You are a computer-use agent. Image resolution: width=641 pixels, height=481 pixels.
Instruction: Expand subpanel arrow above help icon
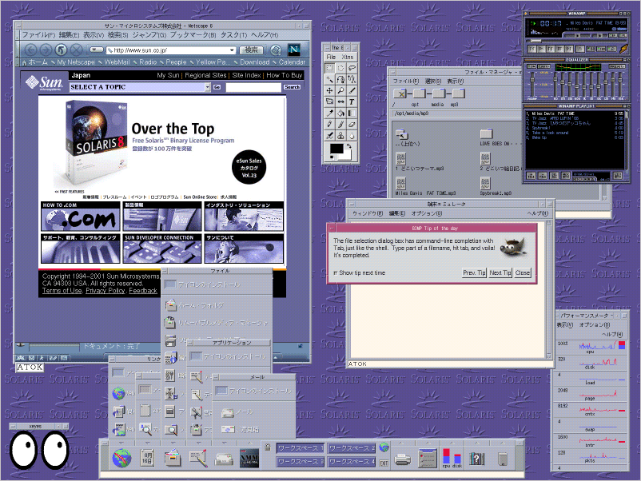coord(476,443)
